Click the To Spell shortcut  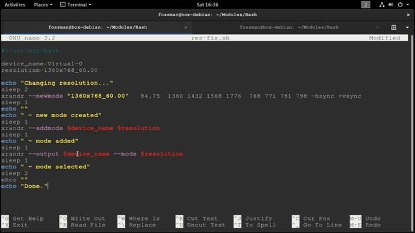point(255,225)
